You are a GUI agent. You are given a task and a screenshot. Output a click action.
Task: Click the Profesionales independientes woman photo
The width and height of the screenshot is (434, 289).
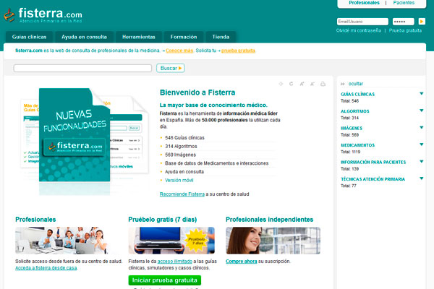(273, 241)
